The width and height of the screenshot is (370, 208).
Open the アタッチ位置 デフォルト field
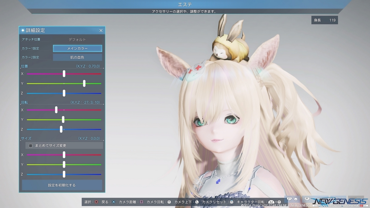coord(77,39)
